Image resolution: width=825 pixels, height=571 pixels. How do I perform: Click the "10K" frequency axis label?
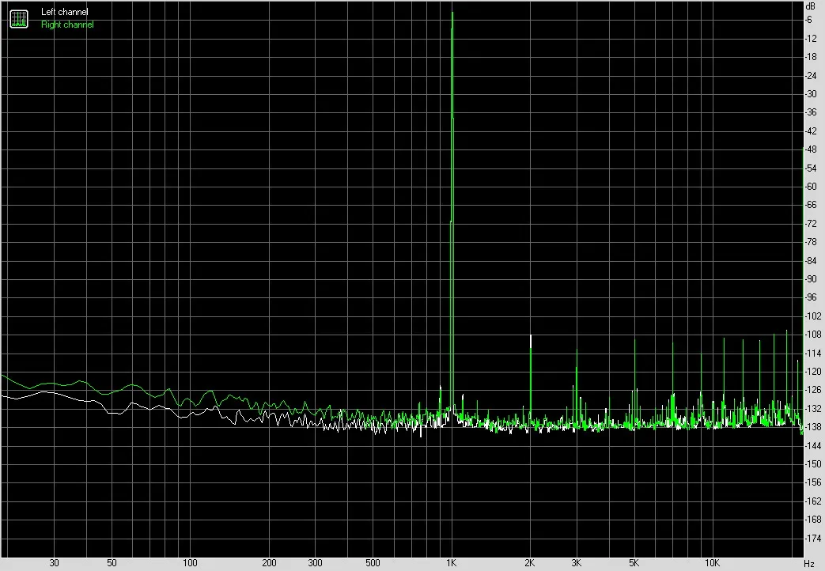tap(712, 562)
